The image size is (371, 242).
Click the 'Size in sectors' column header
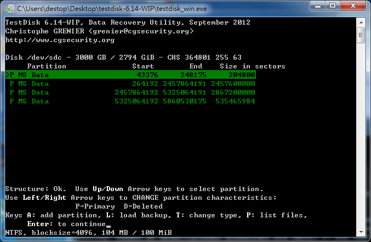253,66
